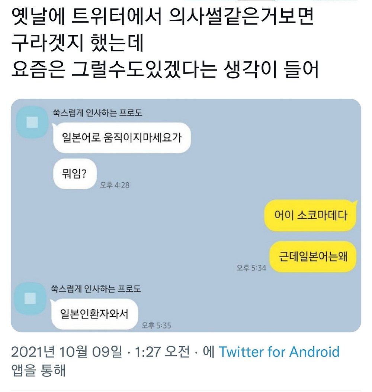Open the Twitter for Android link

(279, 352)
